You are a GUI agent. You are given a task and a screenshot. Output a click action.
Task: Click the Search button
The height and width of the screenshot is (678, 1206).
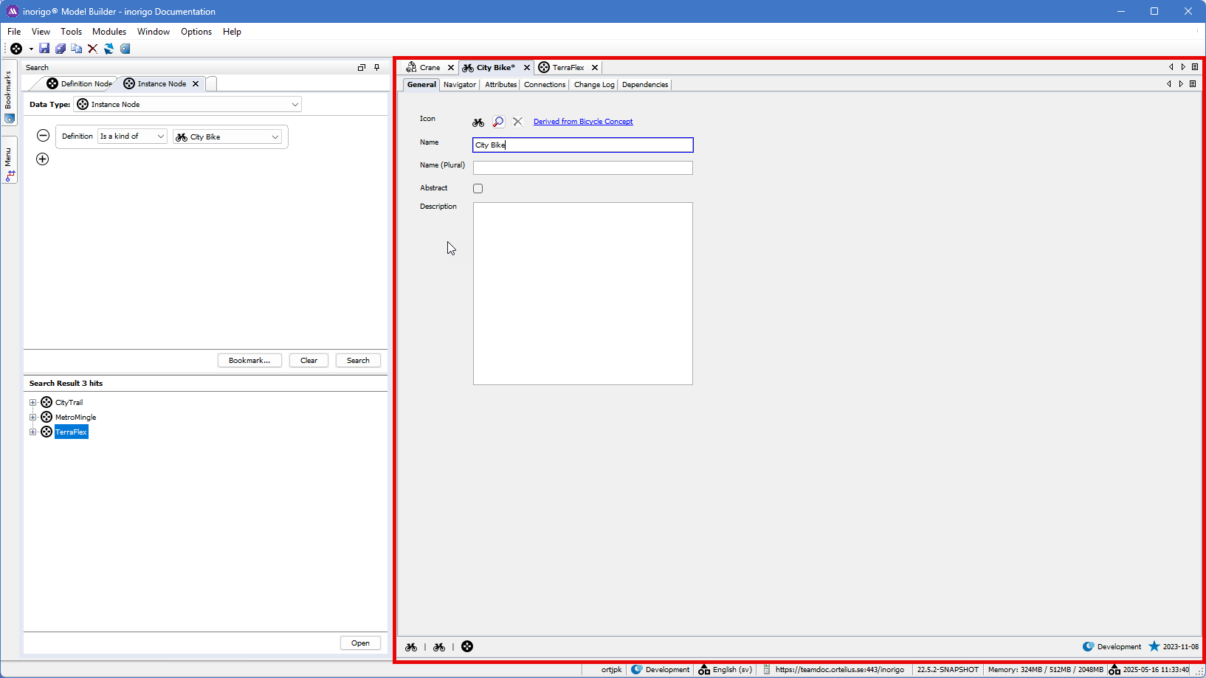(x=358, y=361)
